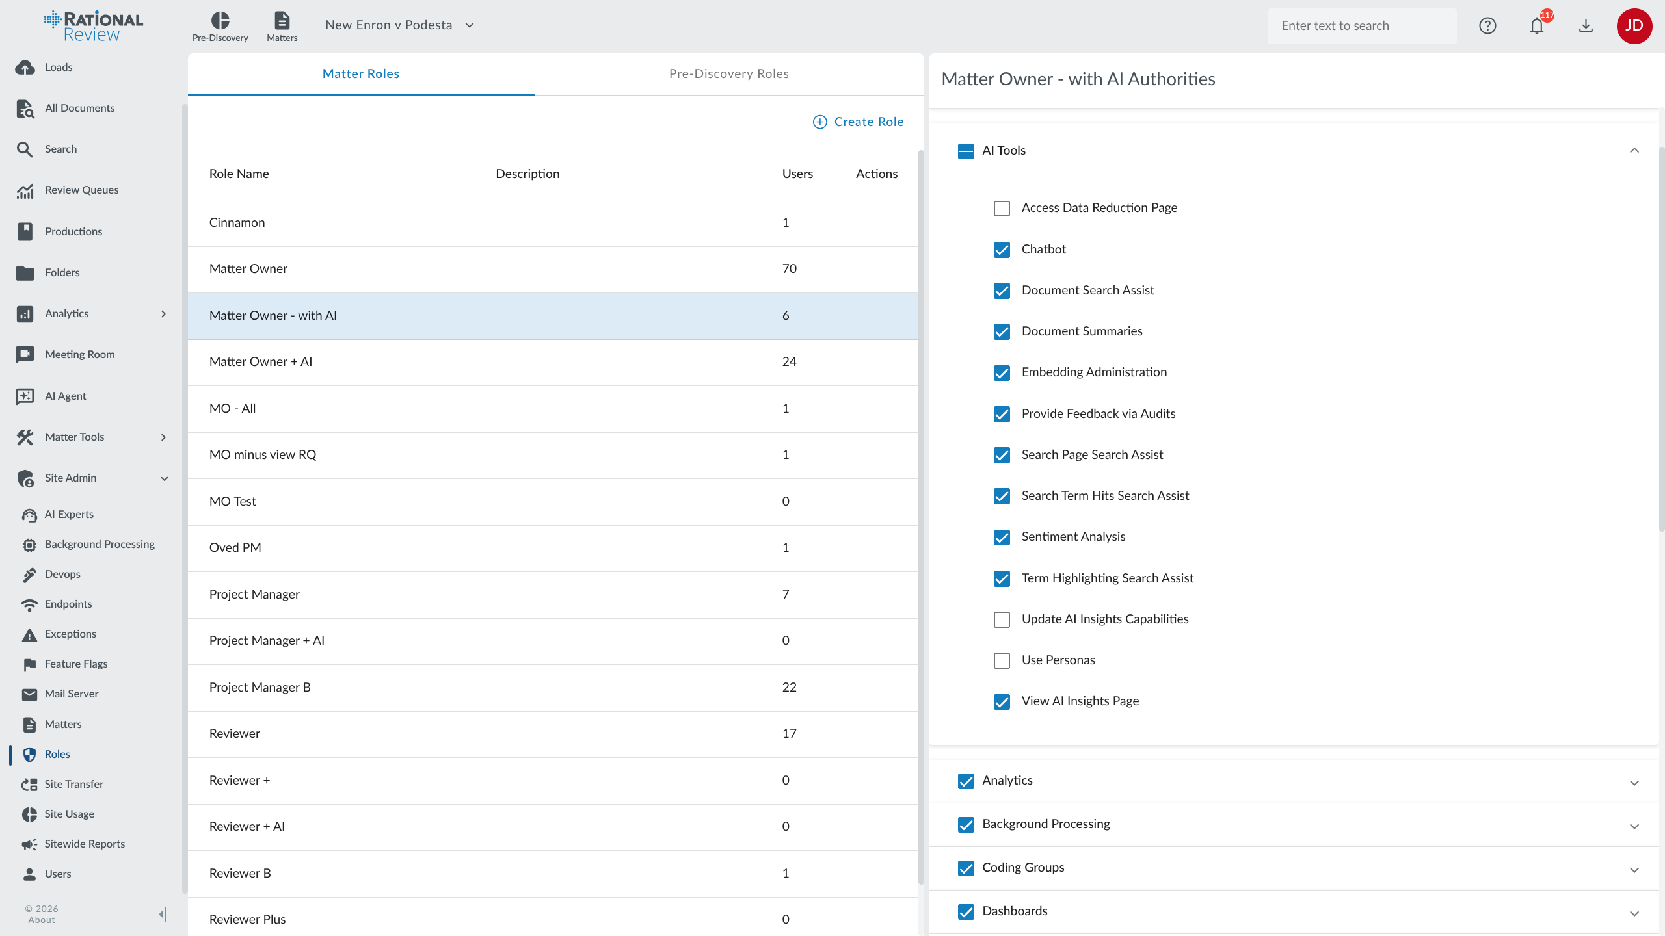Screen dimensions: 1665x936
Task: Click the search text input field
Action: coord(1361,26)
